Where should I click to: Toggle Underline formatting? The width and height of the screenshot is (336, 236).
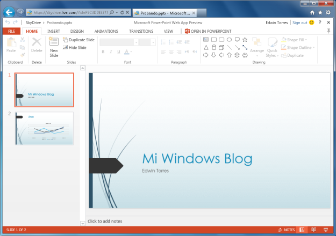(x=119, y=51)
